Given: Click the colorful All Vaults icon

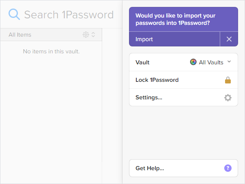Looking at the screenshot, I should (x=193, y=62).
